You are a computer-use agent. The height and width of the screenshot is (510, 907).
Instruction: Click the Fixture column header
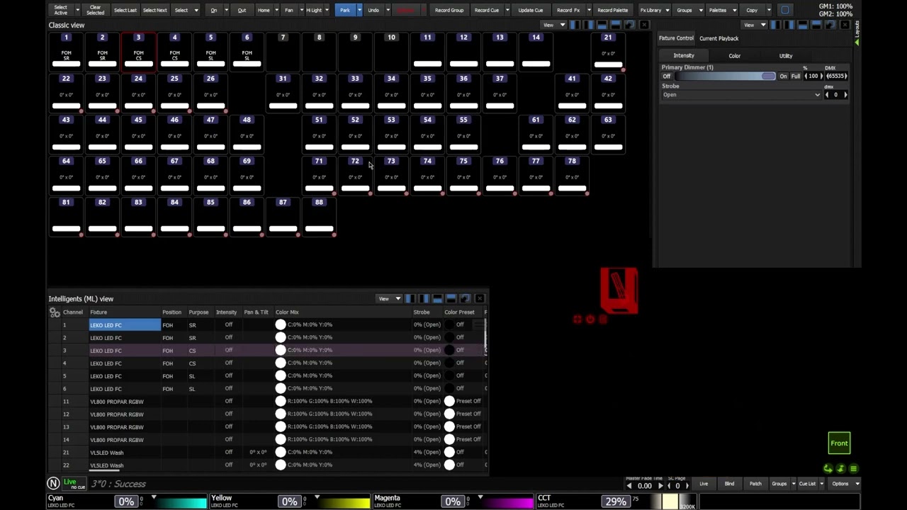pyautogui.click(x=98, y=312)
